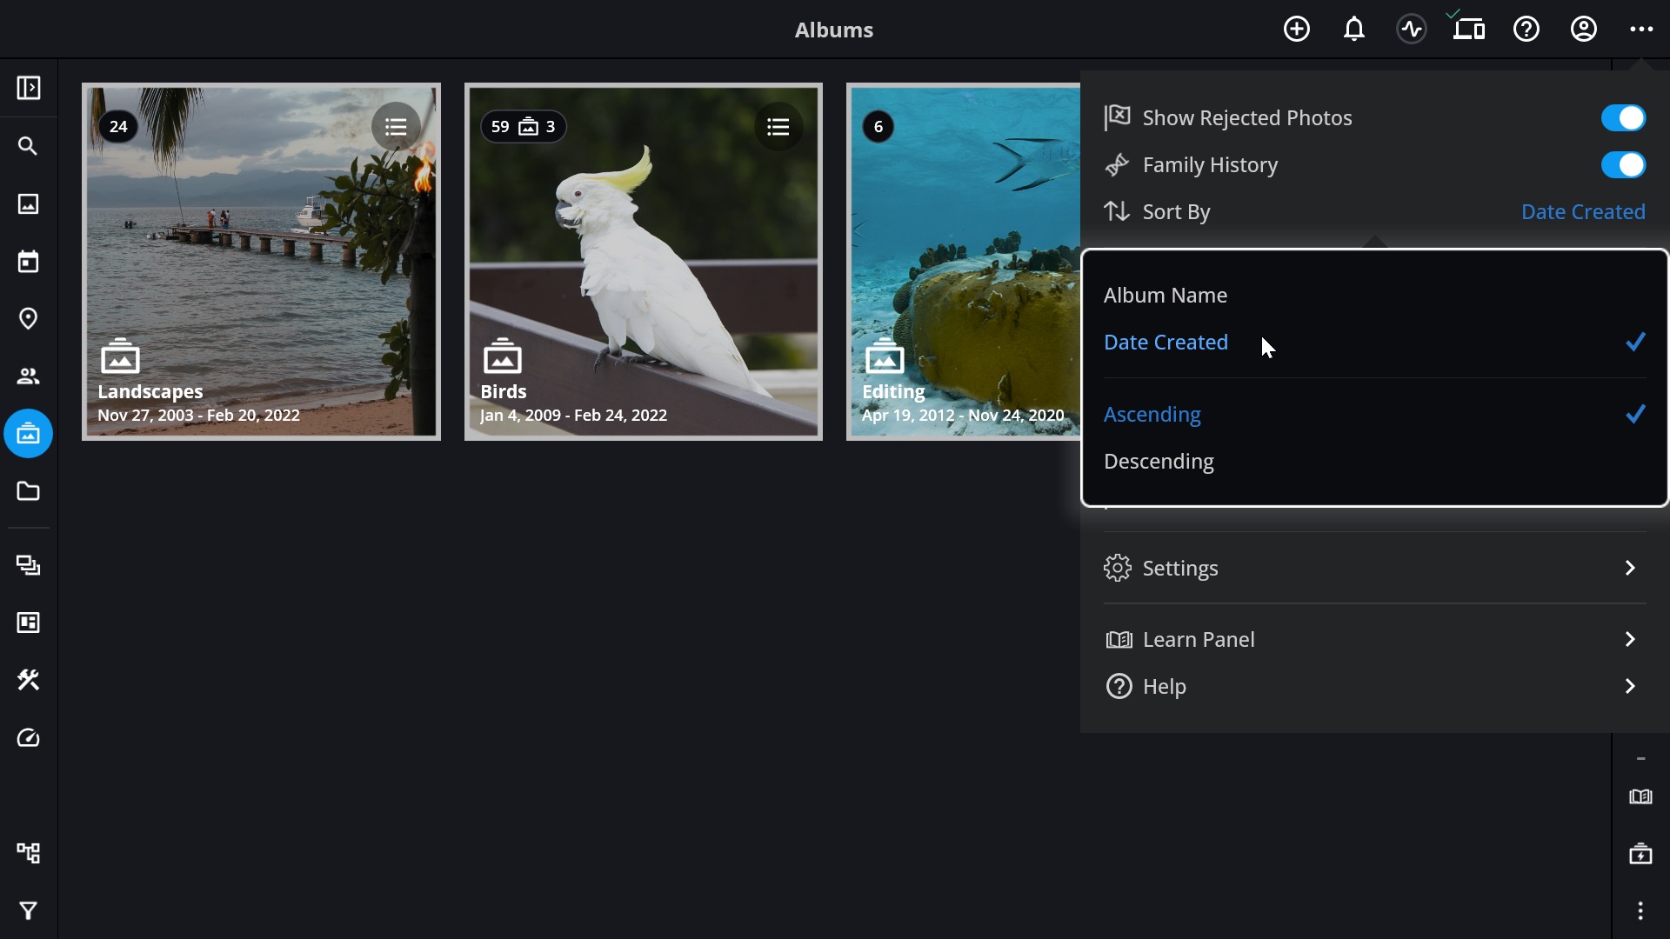Expand the Help submenu chevron
This screenshot has width=1670, height=939.
1630,686
